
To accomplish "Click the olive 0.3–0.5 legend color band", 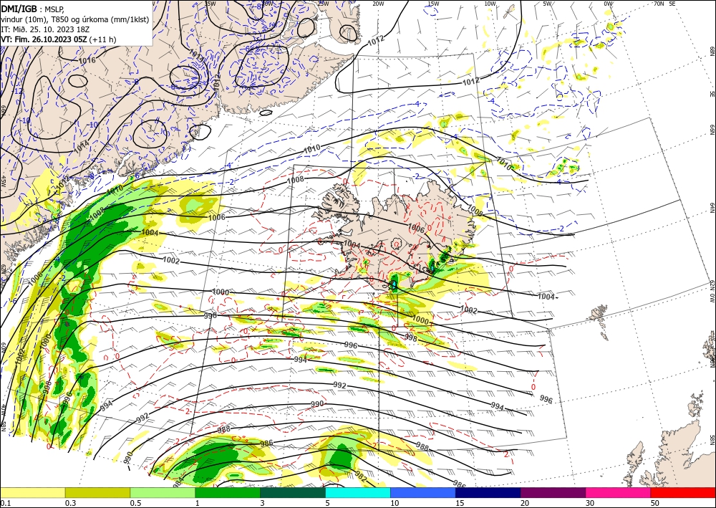I will point(97,492).
